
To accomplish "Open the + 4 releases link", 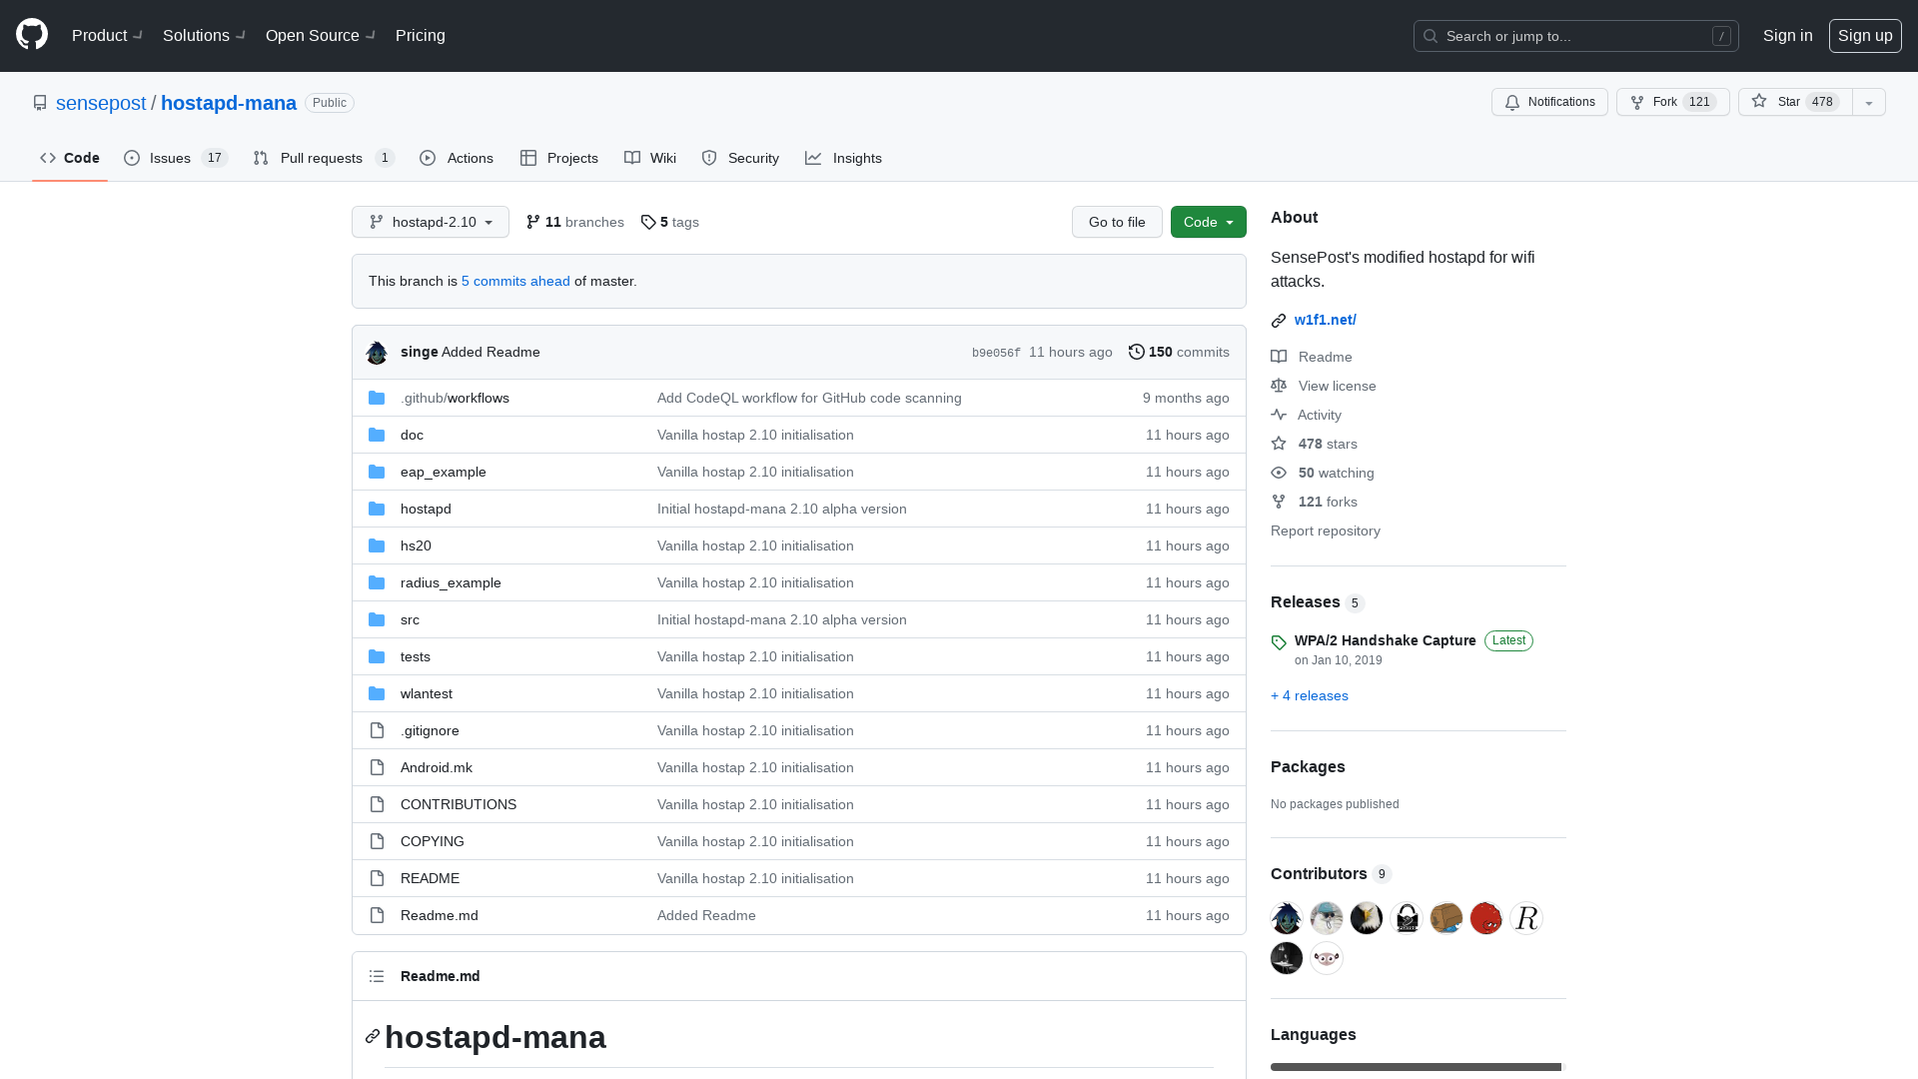I will pyautogui.click(x=1309, y=695).
